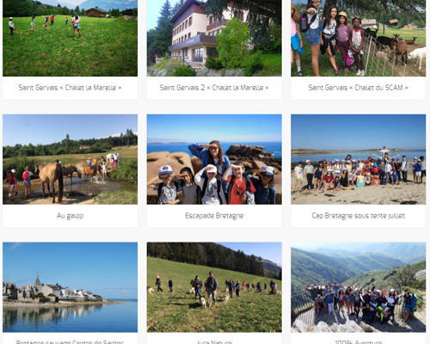Image resolution: width=430 pixels, height=344 pixels.
Task: Open the Saint Gervais « Chalet du SCAM » link
Action: click(x=359, y=88)
